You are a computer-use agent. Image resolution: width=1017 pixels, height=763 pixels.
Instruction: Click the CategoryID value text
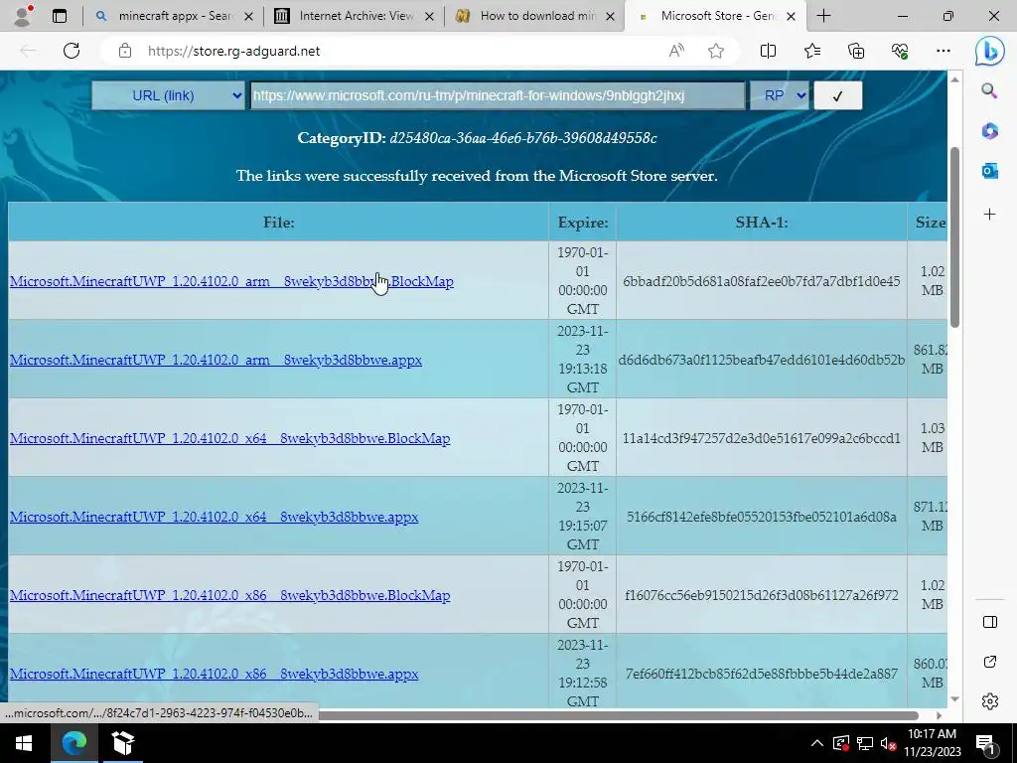(x=522, y=138)
